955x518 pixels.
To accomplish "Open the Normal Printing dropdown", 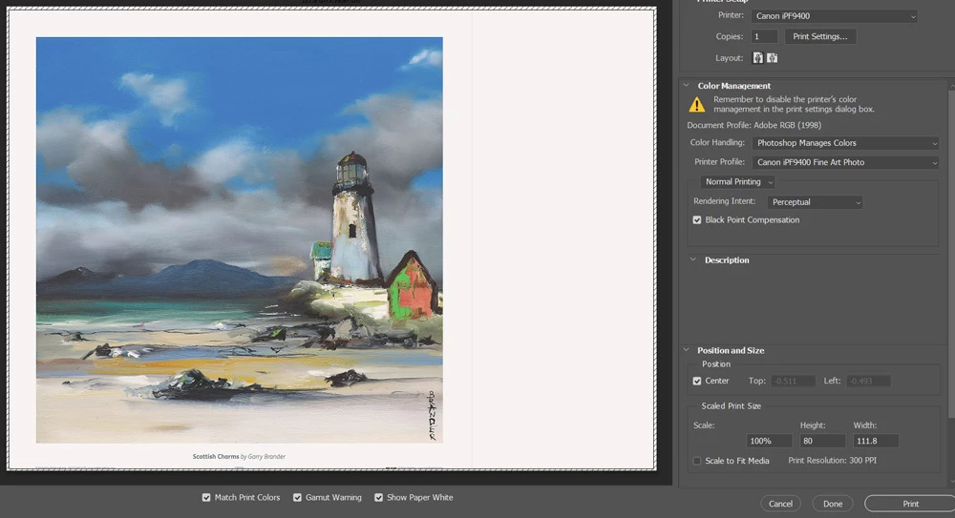I will coord(737,182).
